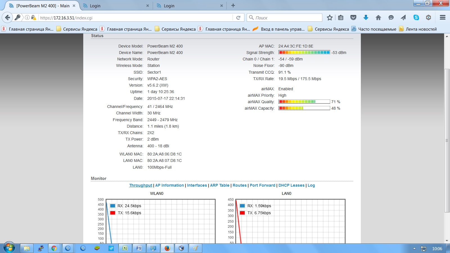Focus the URL address bar
Screen dimensions: 450x253
tap(136, 18)
